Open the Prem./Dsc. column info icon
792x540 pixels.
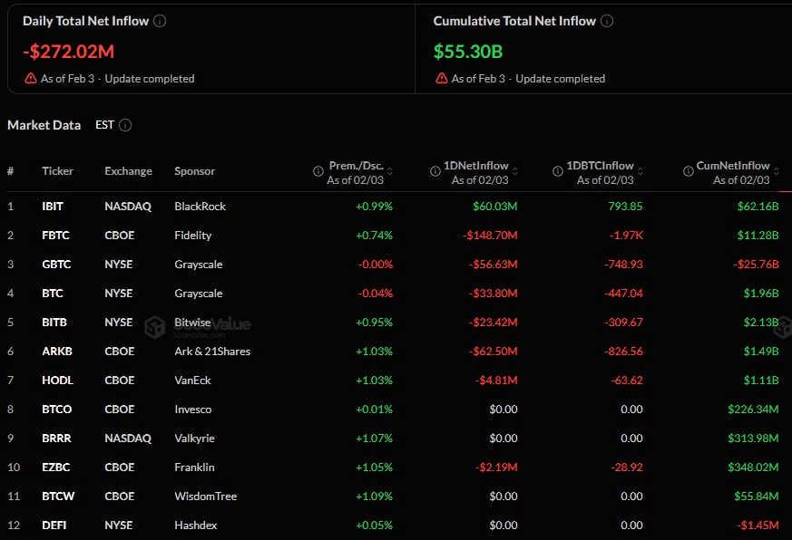pyautogui.click(x=317, y=169)
